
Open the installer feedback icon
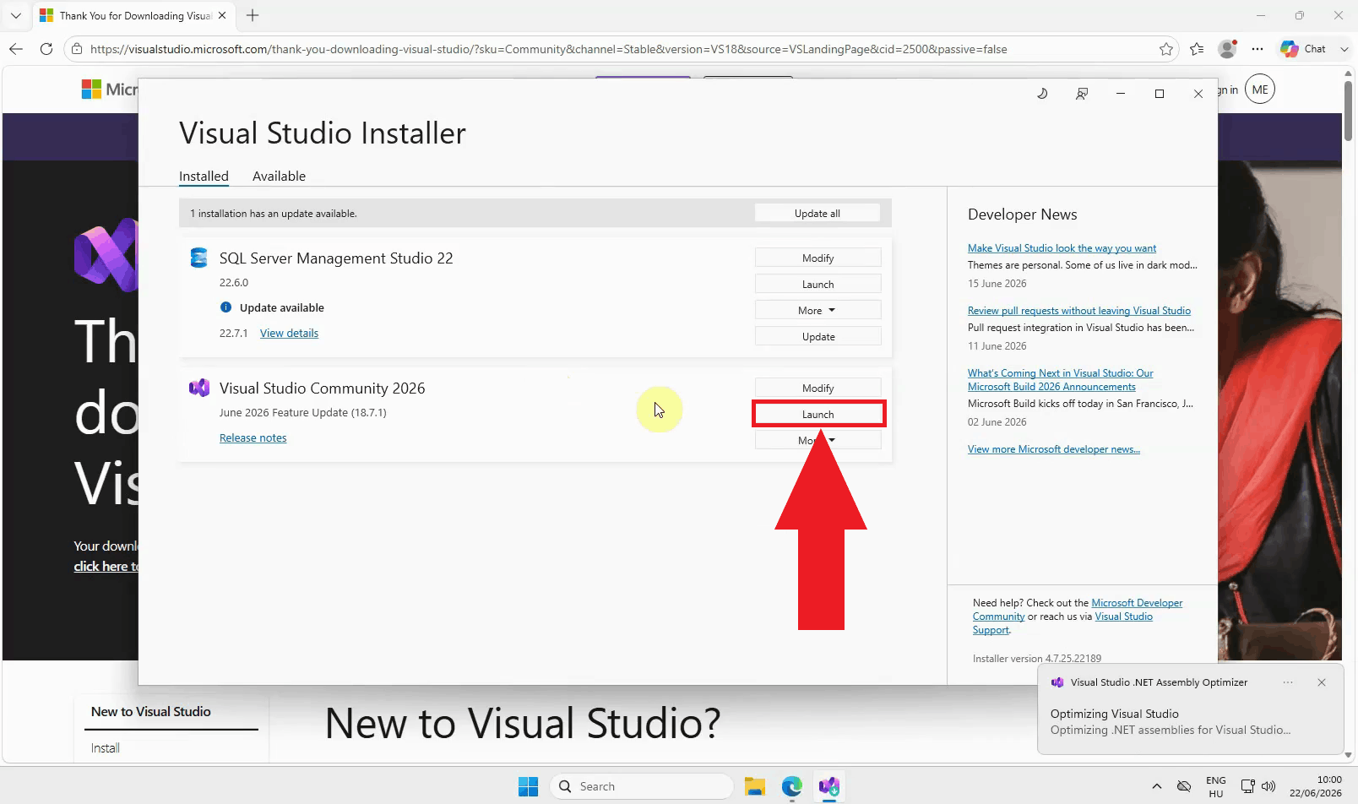(x=1082, y=94)
